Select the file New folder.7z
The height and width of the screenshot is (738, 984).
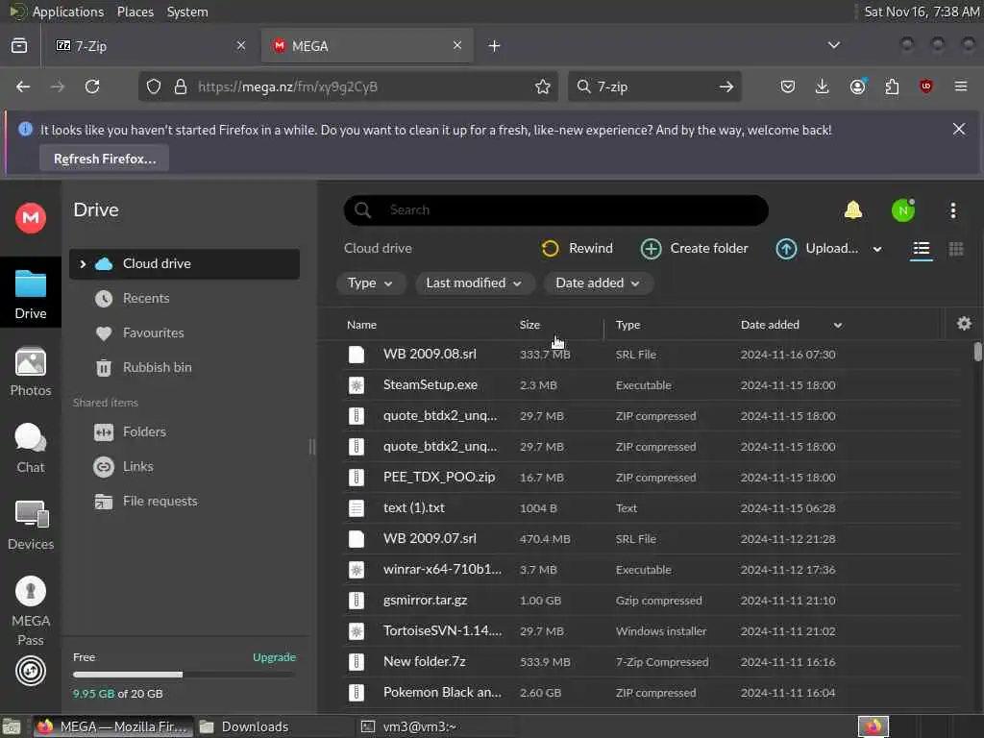tap(652, 662)
